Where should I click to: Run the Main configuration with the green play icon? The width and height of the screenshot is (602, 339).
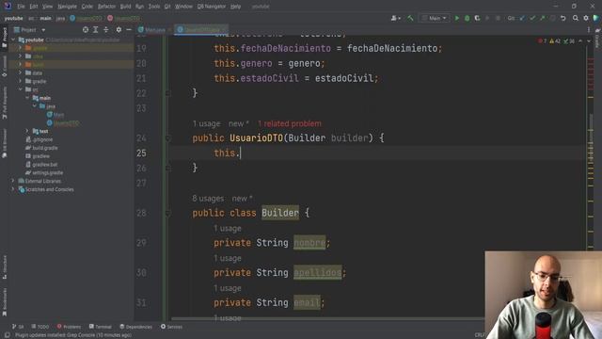click(x=457, y=18)
